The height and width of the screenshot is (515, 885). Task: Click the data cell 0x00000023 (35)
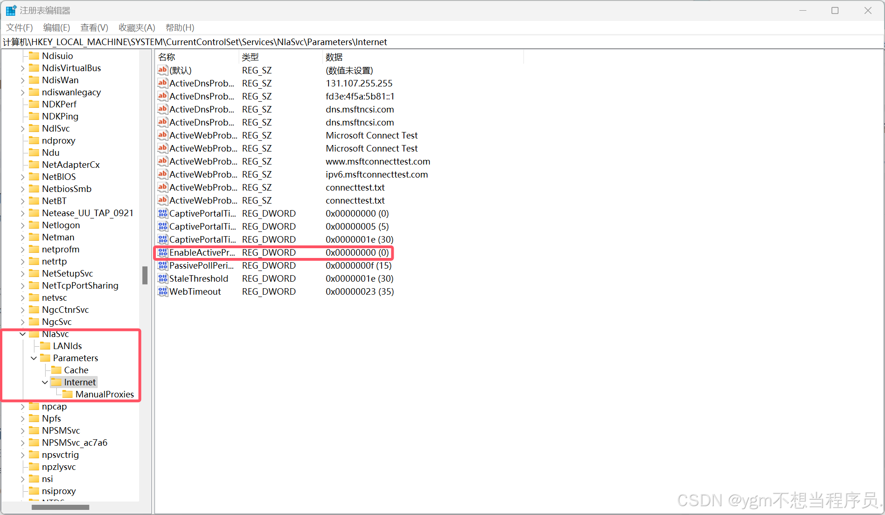pyautogui.click(x=360, y=291)
